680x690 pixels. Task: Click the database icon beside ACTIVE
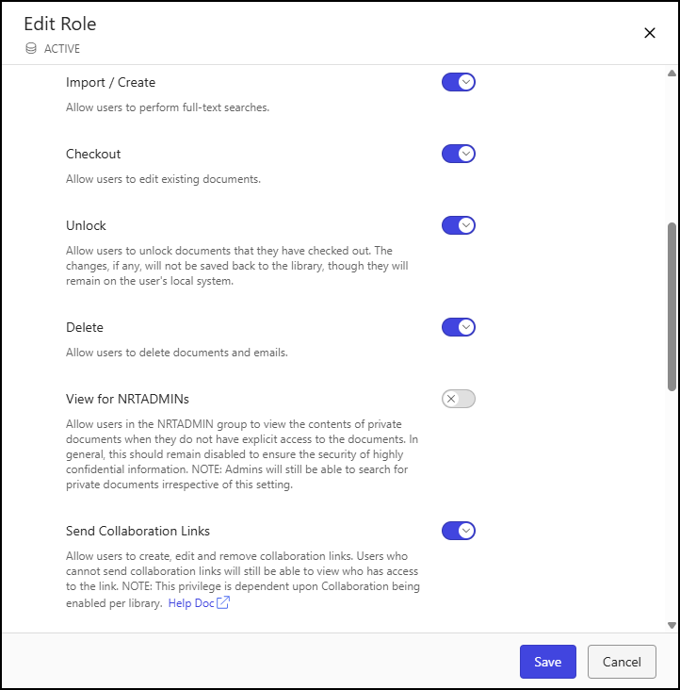pyautogui.click(x=31, y=48)
